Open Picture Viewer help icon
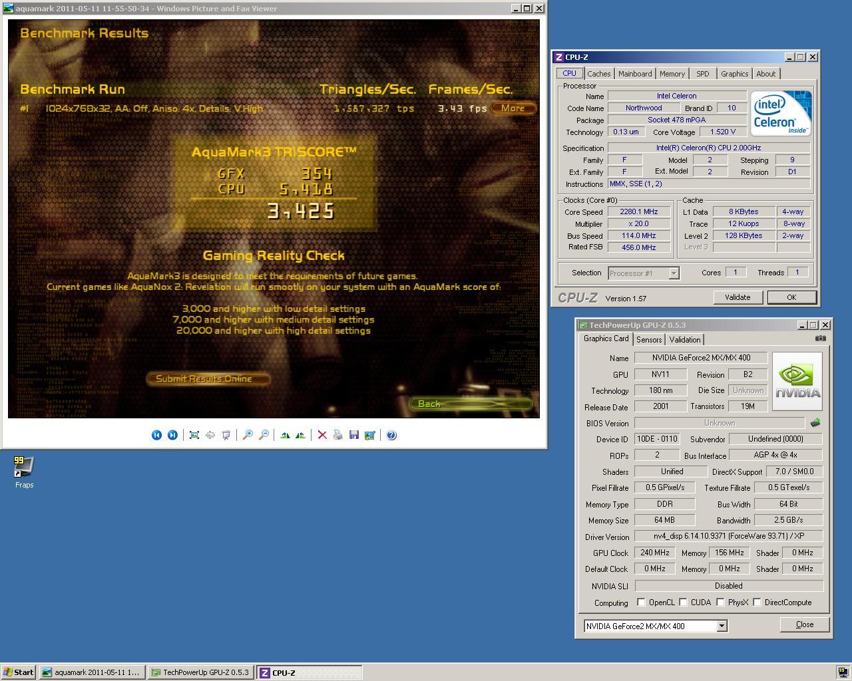 click(391, 435)
